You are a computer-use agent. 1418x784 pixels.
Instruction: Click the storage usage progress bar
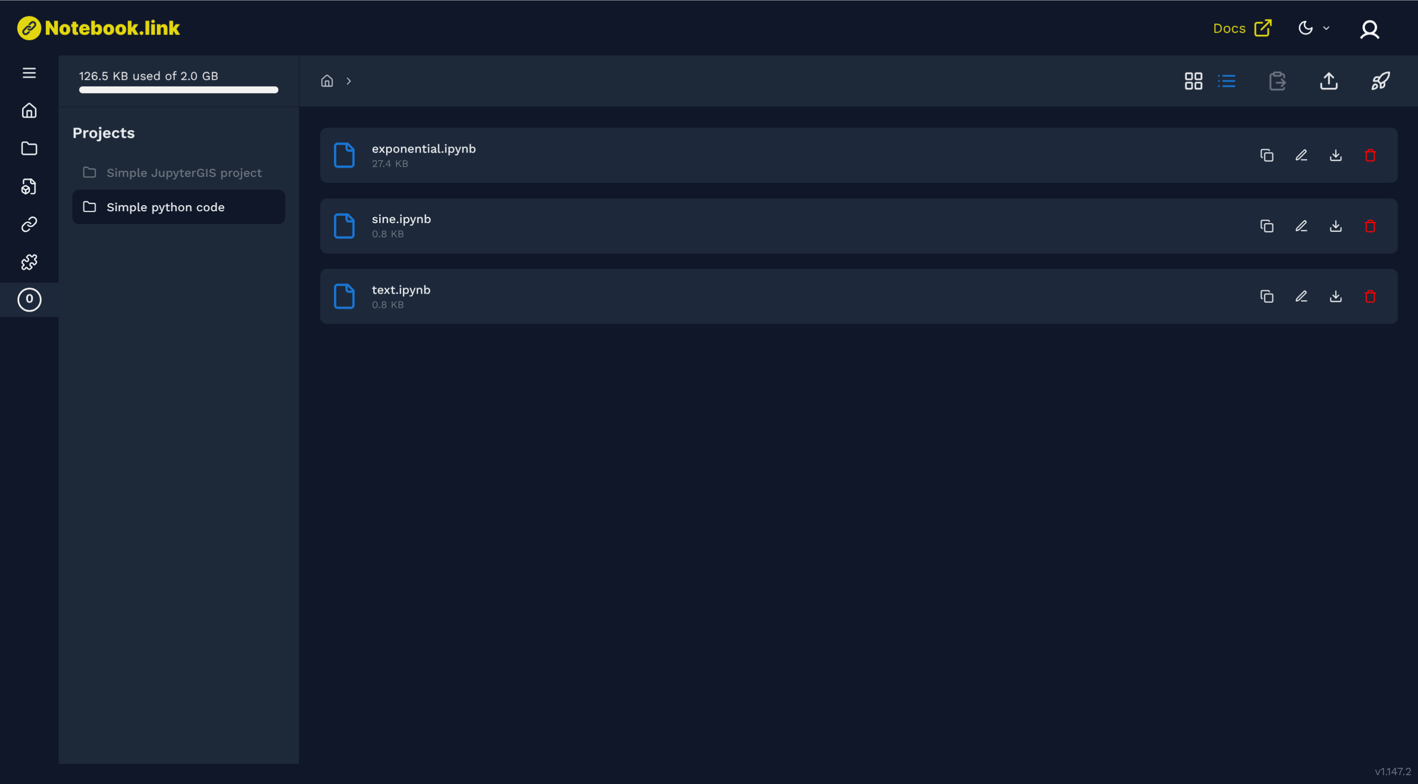pyautogui.click(x=178, y=90)
